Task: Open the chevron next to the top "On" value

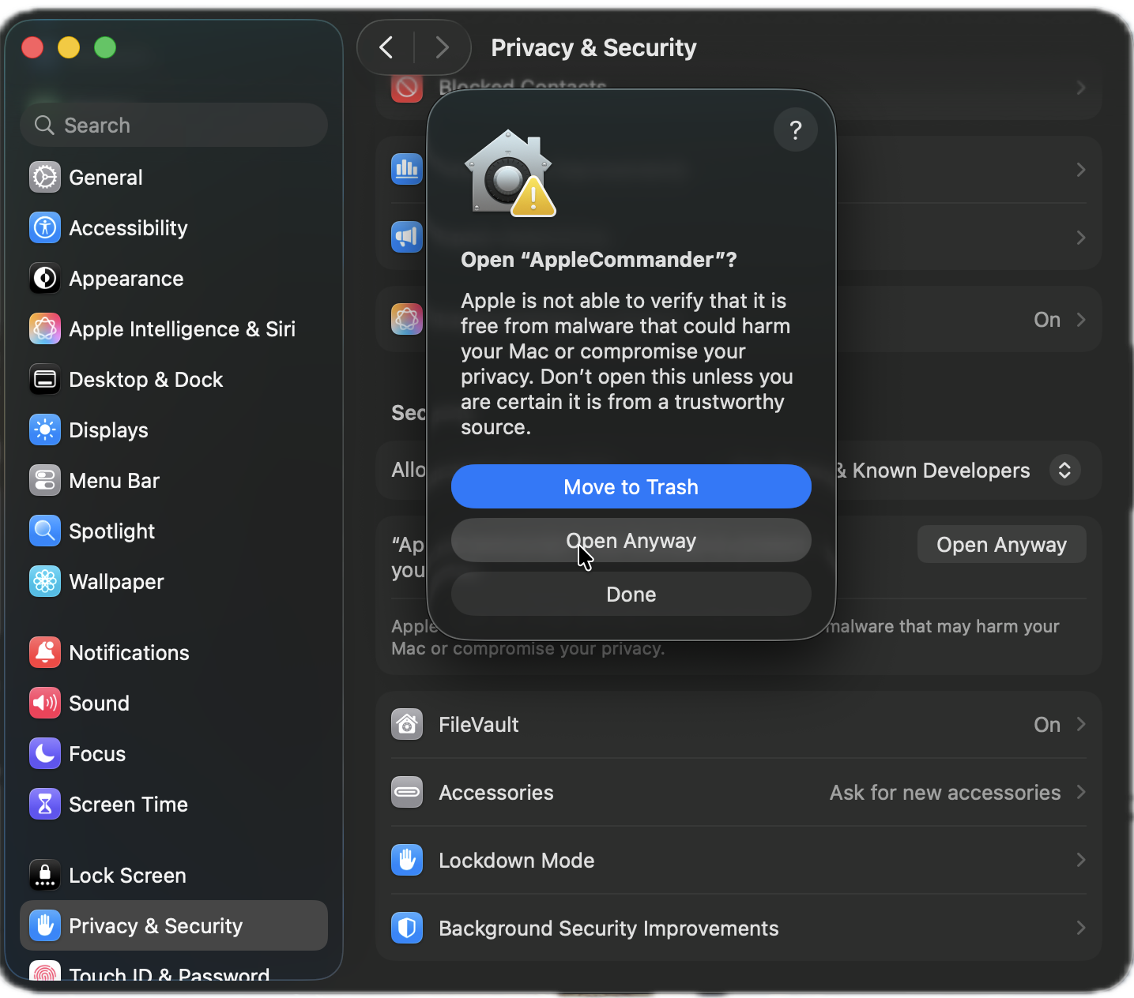Action: click(1081, 320)
